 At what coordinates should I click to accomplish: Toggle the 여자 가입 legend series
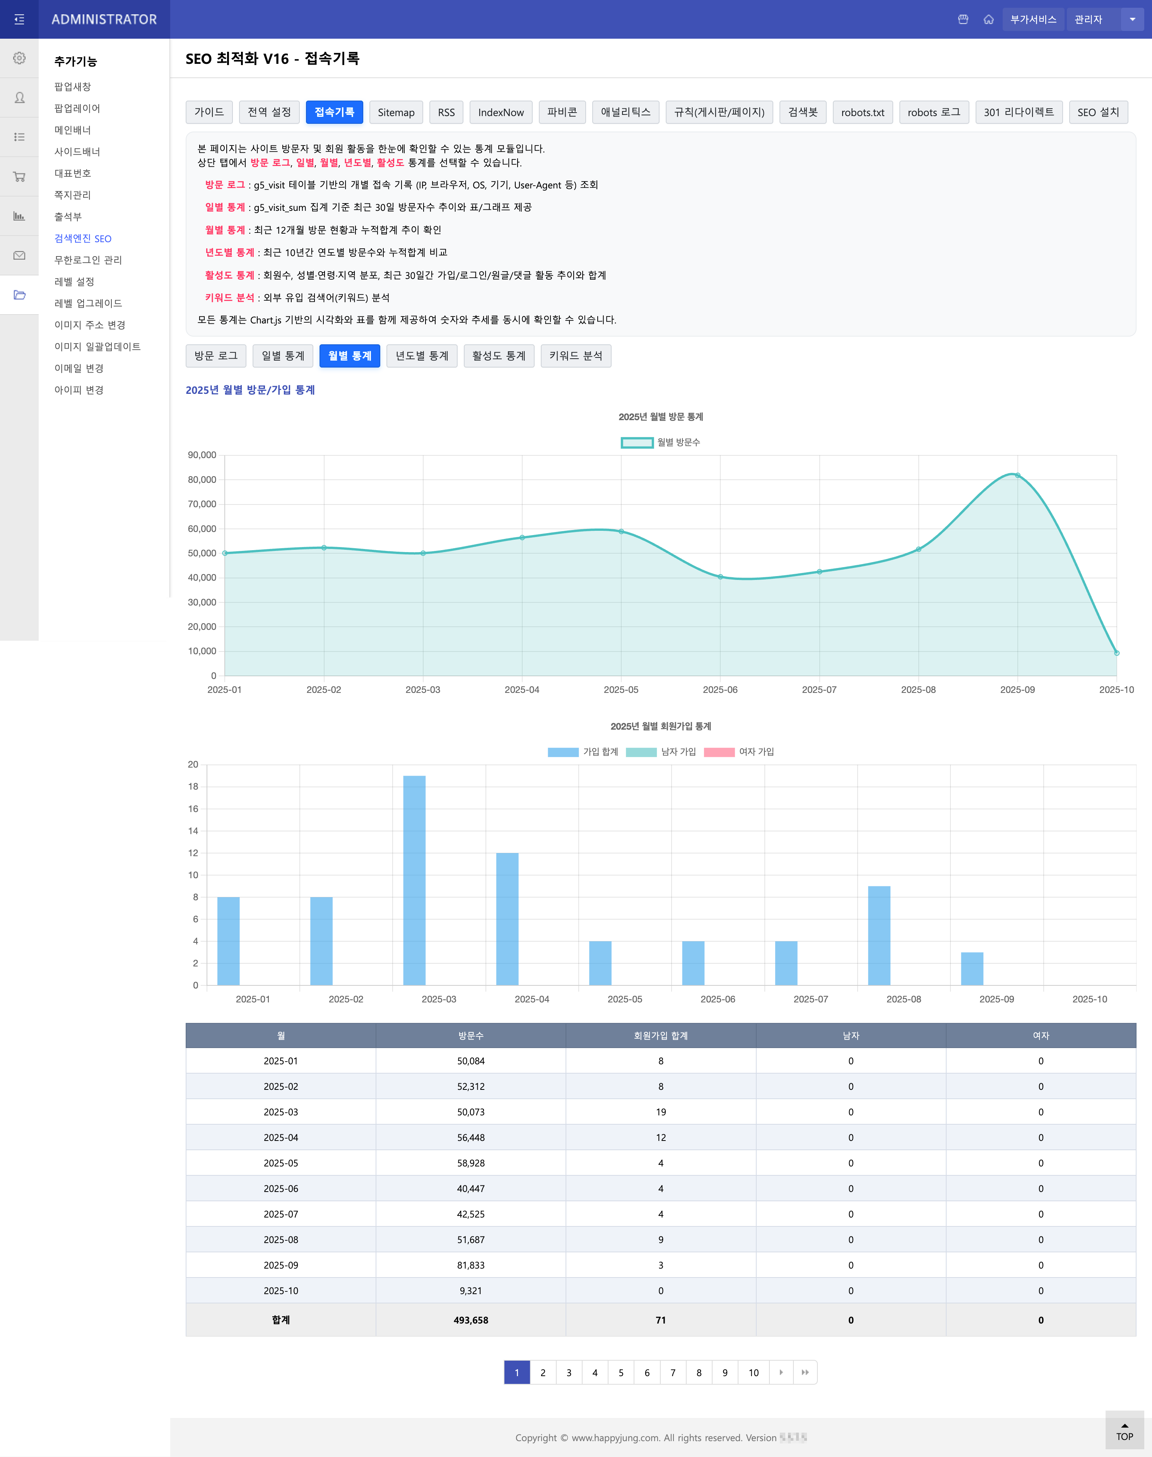coord(738,752)
